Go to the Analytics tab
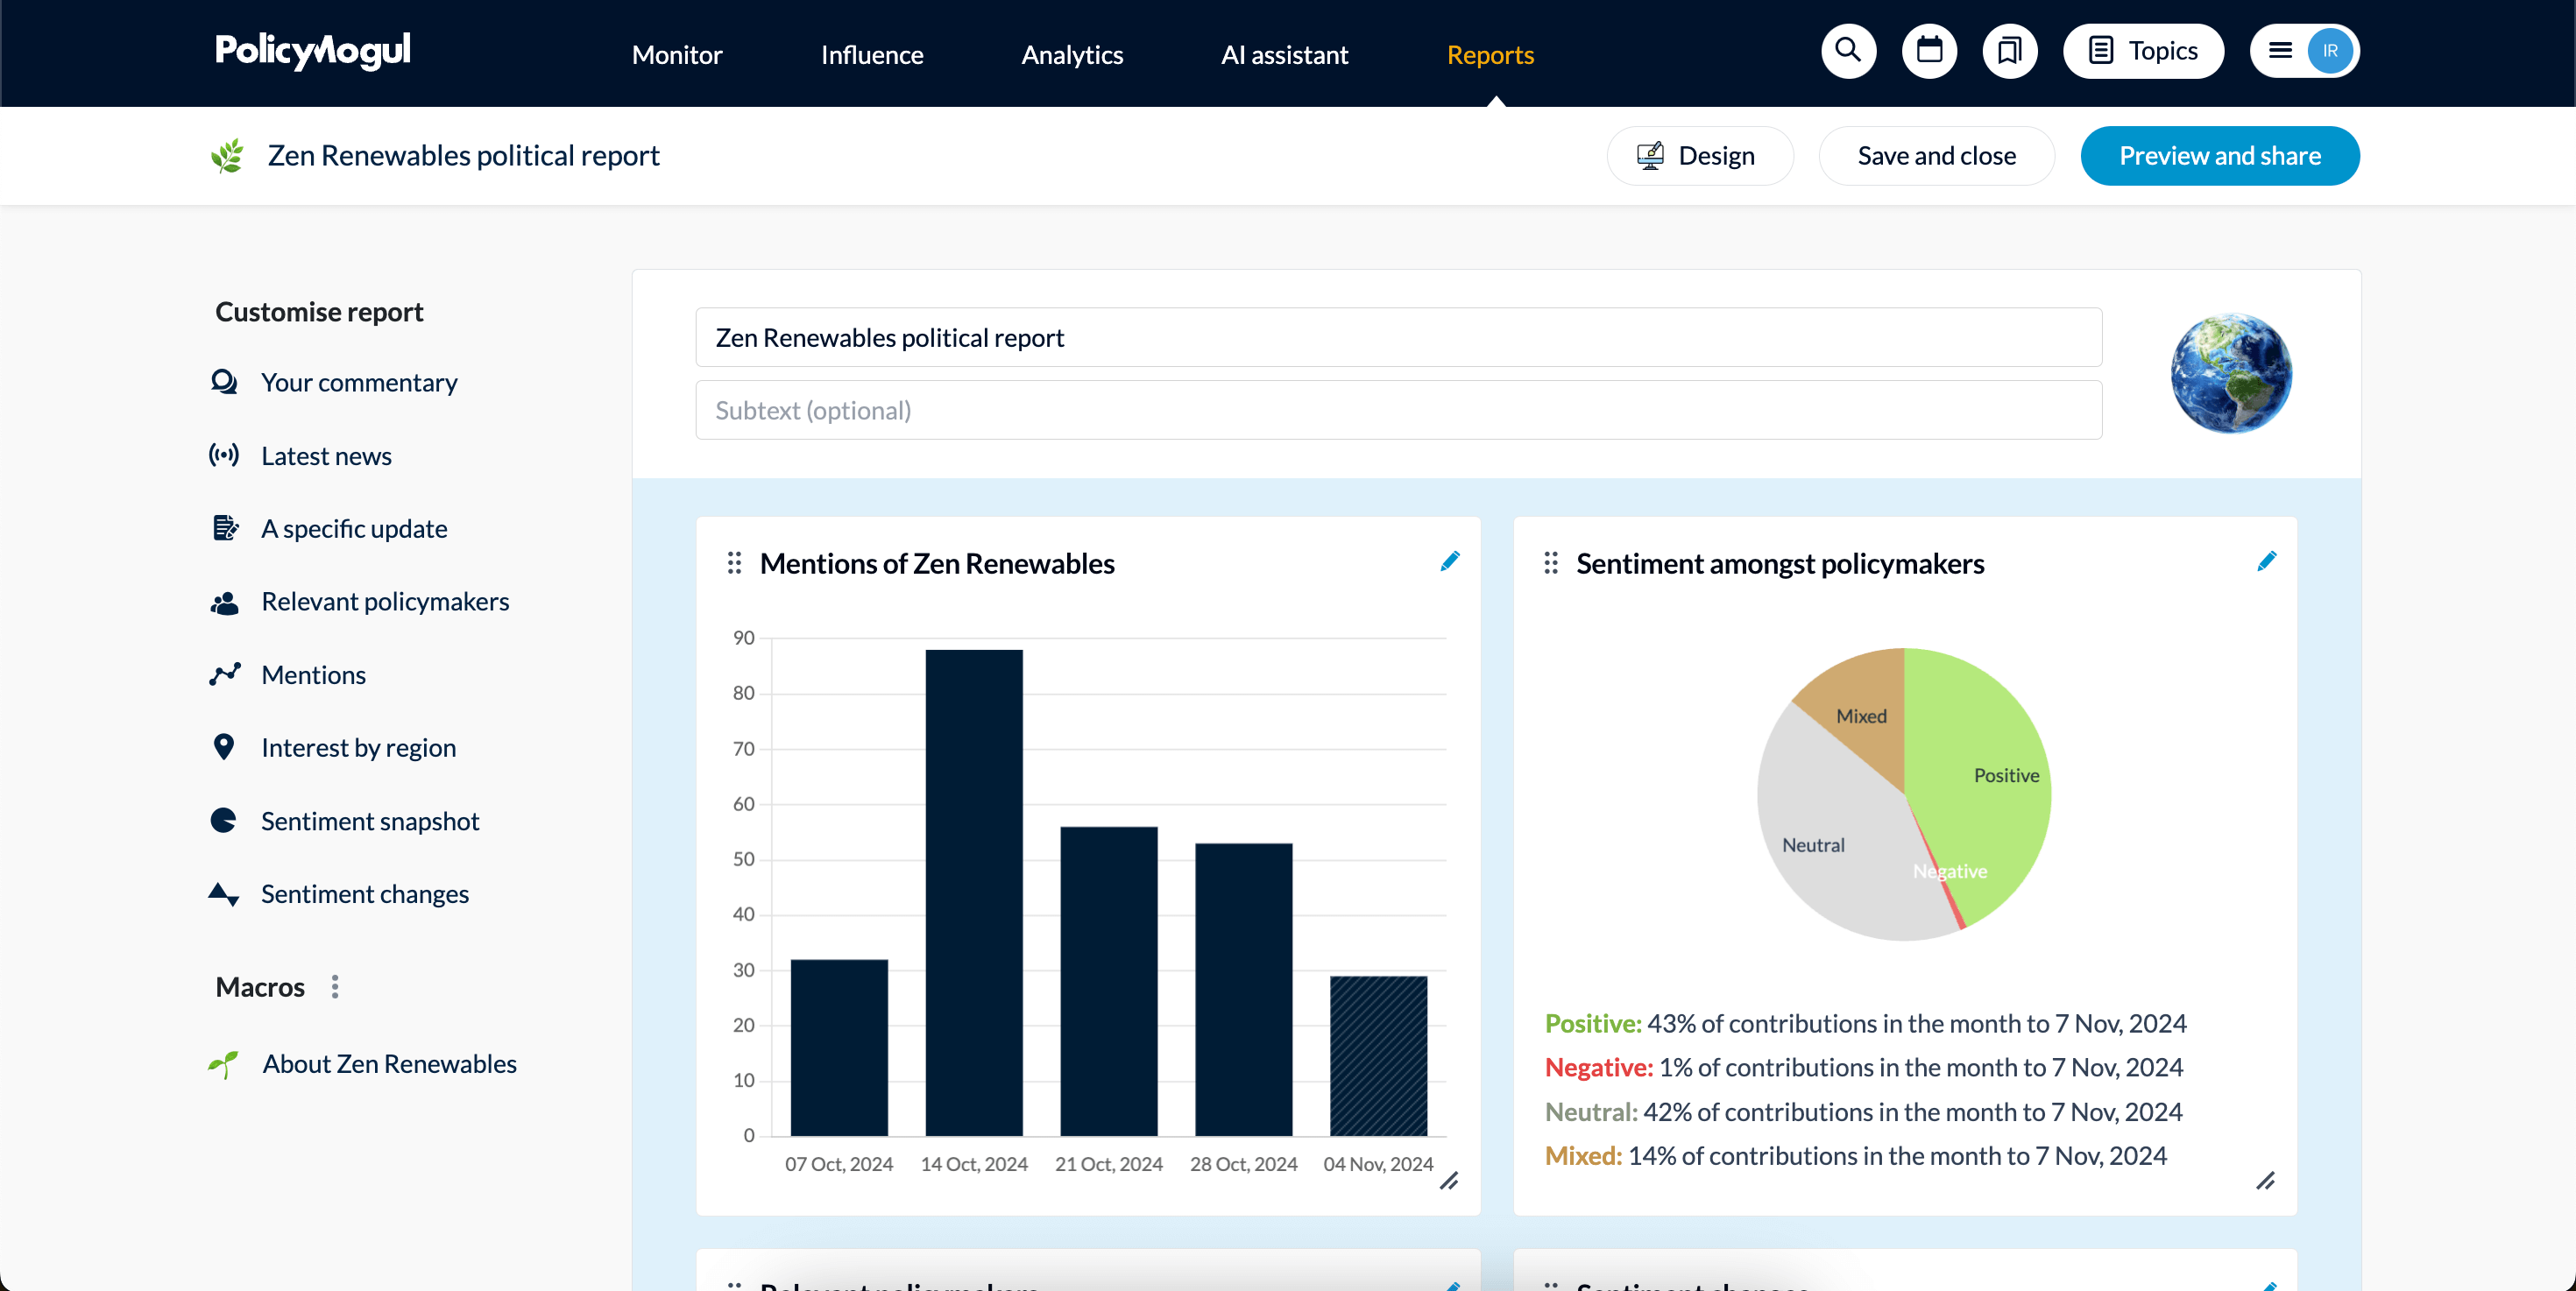Screen dimensions: 2576x1291 tap(1072, 55)
